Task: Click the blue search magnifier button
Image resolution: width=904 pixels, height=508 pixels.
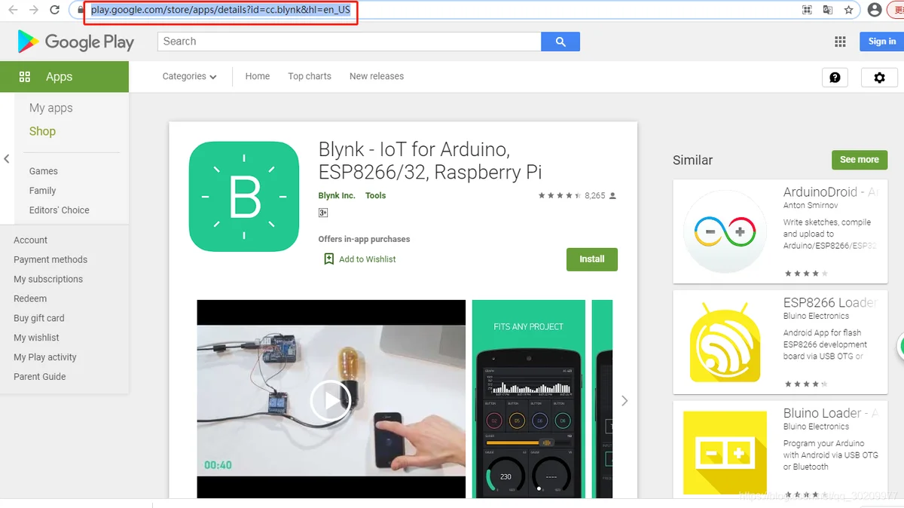Action: tap(560, 41)
